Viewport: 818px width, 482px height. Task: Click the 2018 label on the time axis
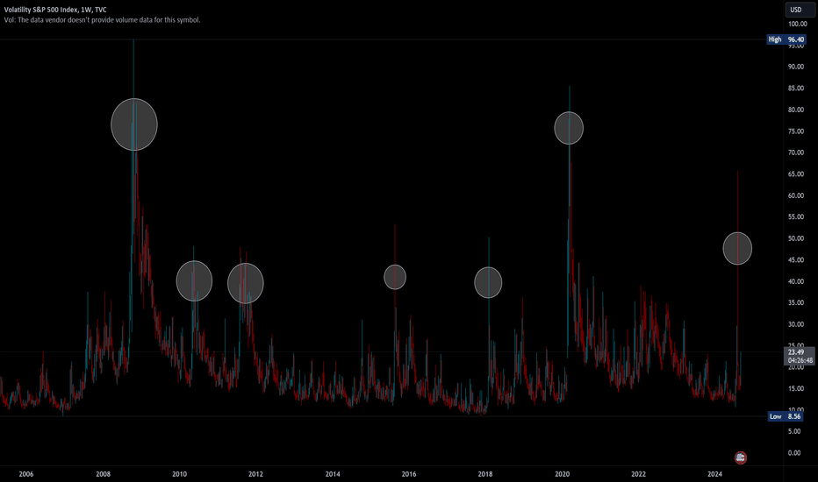pyautogui.click(x=485, y=474)
